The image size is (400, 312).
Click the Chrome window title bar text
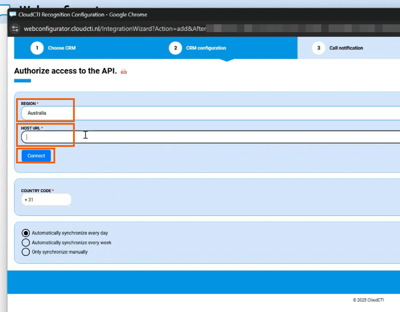[83, 14]
